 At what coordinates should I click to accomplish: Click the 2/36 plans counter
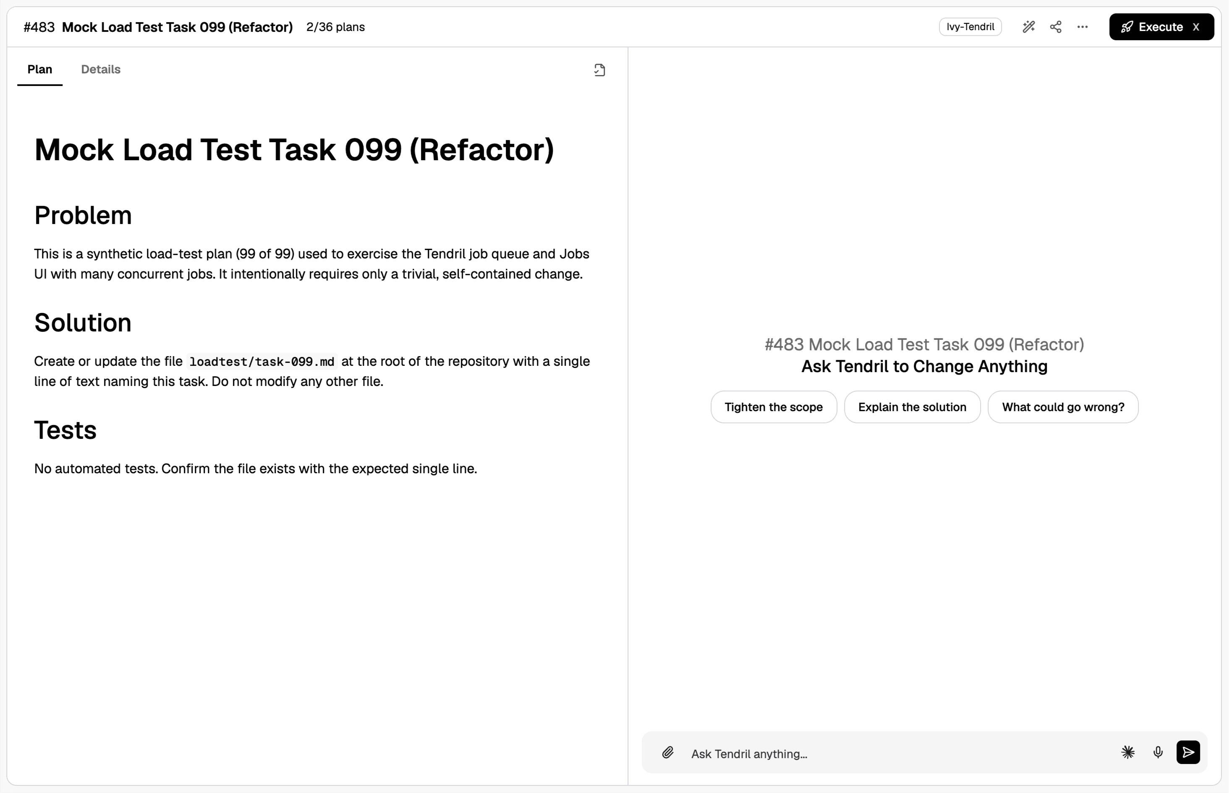click(x=335, y=27)
